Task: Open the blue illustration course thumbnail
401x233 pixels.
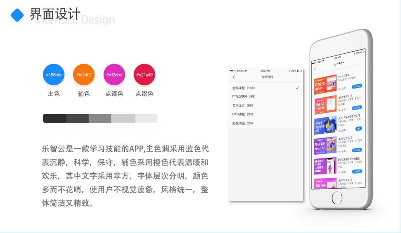Action: coord(325,125)
